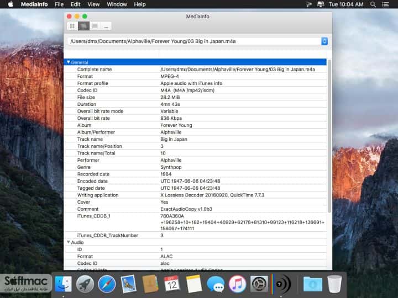Open the Apple menu

click(11, 4)
